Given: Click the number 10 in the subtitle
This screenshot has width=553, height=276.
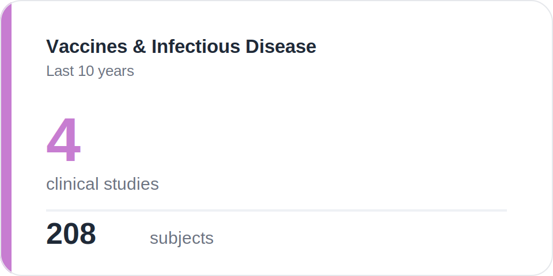Looking at the screenshot, I should (86, 71).
